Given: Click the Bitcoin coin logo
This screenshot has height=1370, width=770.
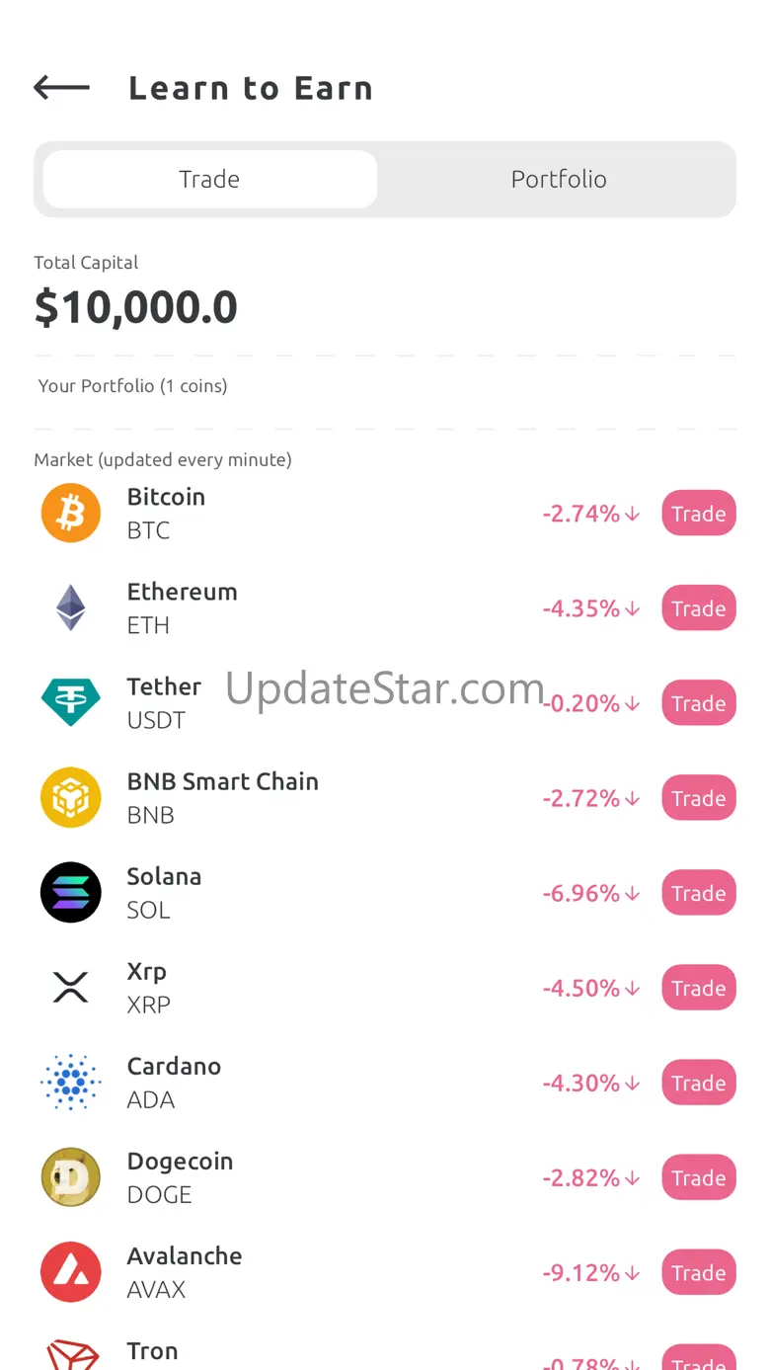Looking at the screenshot, I should pos(71,513).
